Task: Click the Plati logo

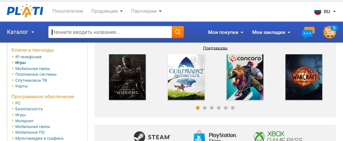Action: (25, 11)
